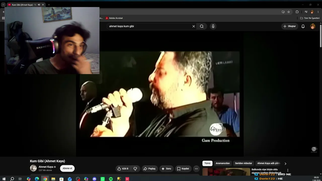Show more filter chips with right arrow

(x=285, y=164)
